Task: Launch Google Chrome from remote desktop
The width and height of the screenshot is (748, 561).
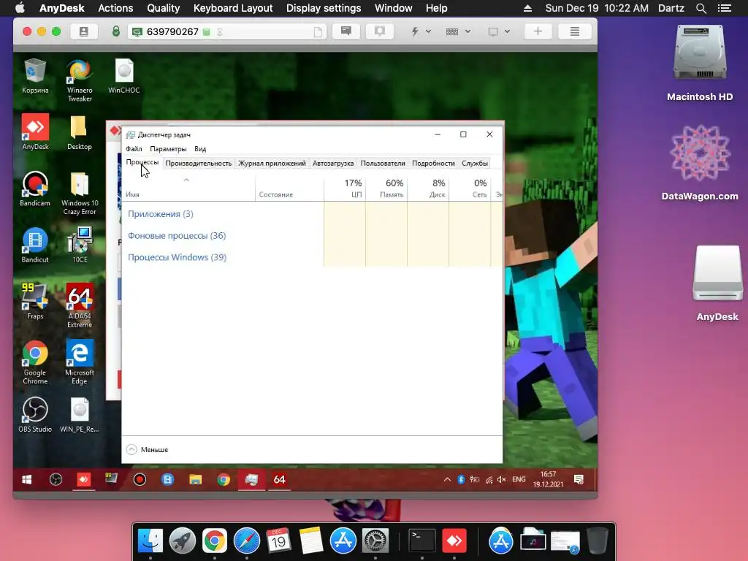Action: coord(35,362)
